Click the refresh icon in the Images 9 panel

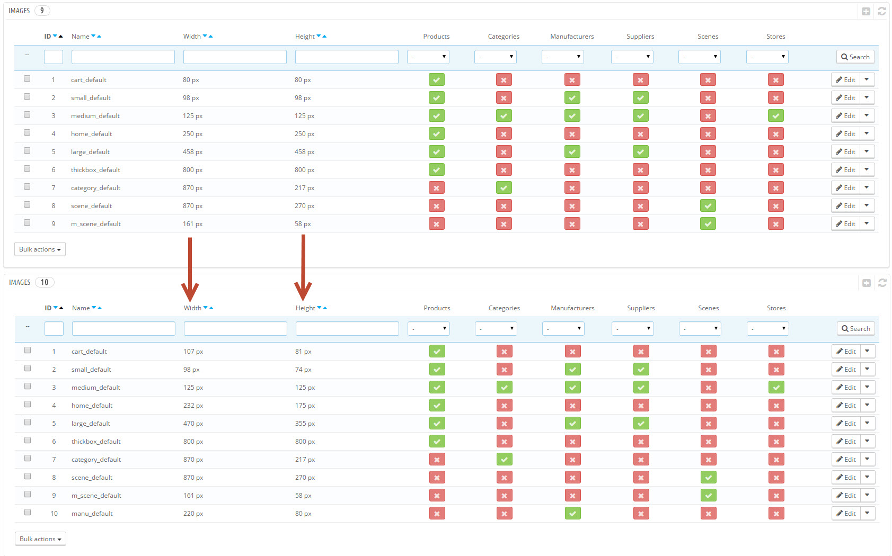pyautogui.click(x=881, y=11)
